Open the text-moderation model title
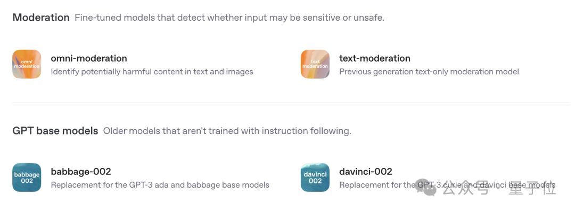575x211 pixels. (x=374, y=58)
